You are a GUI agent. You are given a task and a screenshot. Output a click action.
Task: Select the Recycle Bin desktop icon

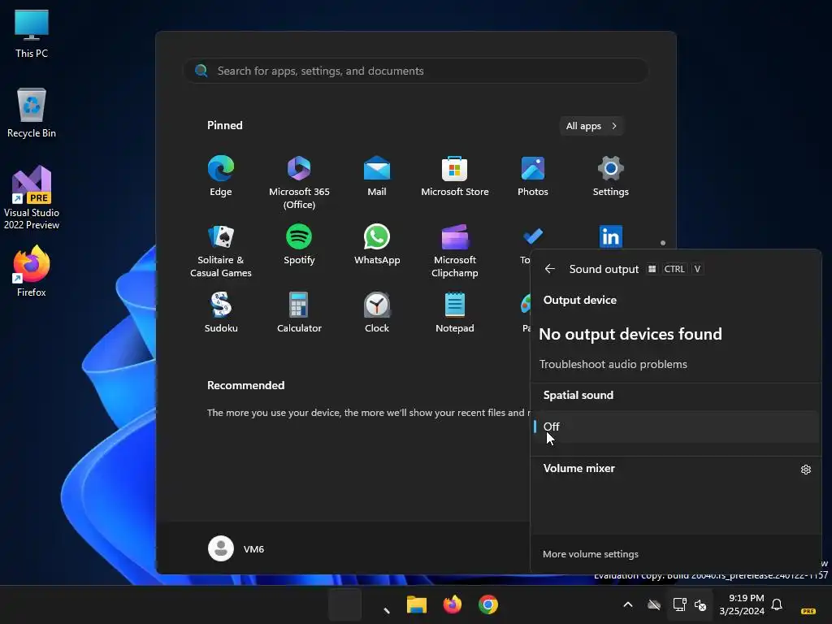pyautogui.click(x=32, y=113)
